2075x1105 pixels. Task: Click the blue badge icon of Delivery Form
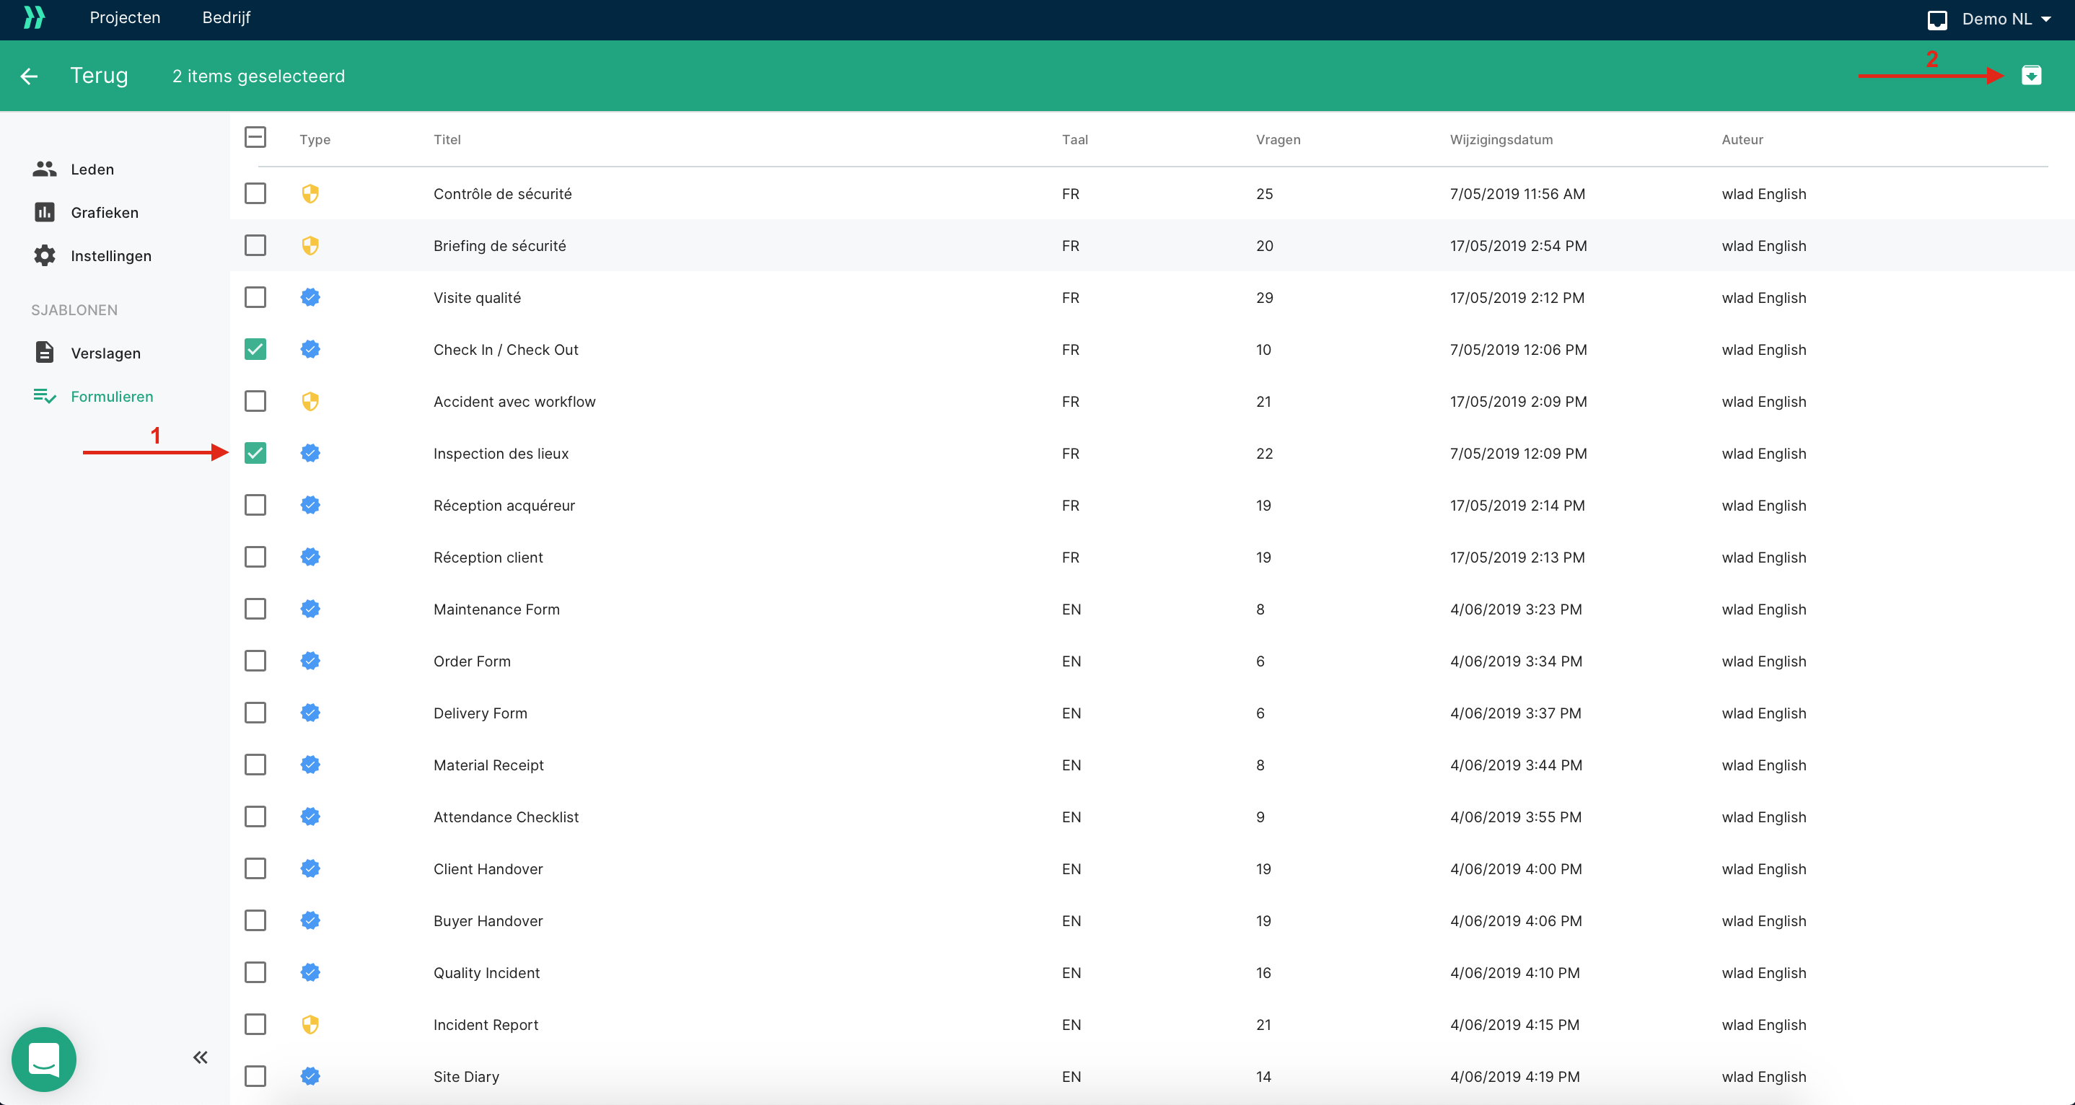[x=310, y=713]
